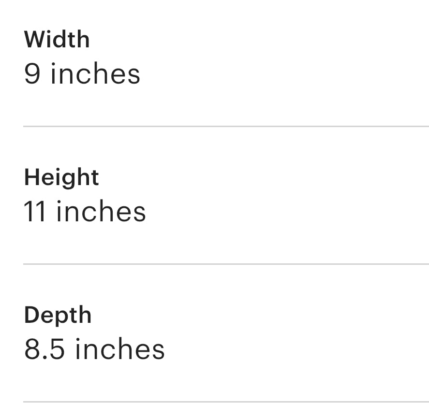This screenshot has height=404, width=429.
Task: Click the number 8.5 under Depth
Action: [44, 349]
